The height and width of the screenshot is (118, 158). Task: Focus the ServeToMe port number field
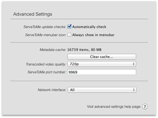[x=102, y=72]
